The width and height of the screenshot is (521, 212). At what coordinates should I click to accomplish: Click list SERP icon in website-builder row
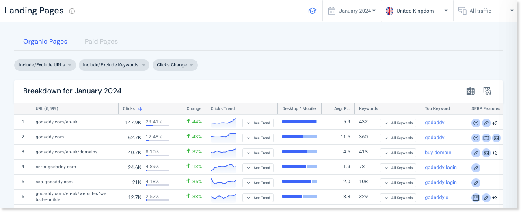(476, 198)
